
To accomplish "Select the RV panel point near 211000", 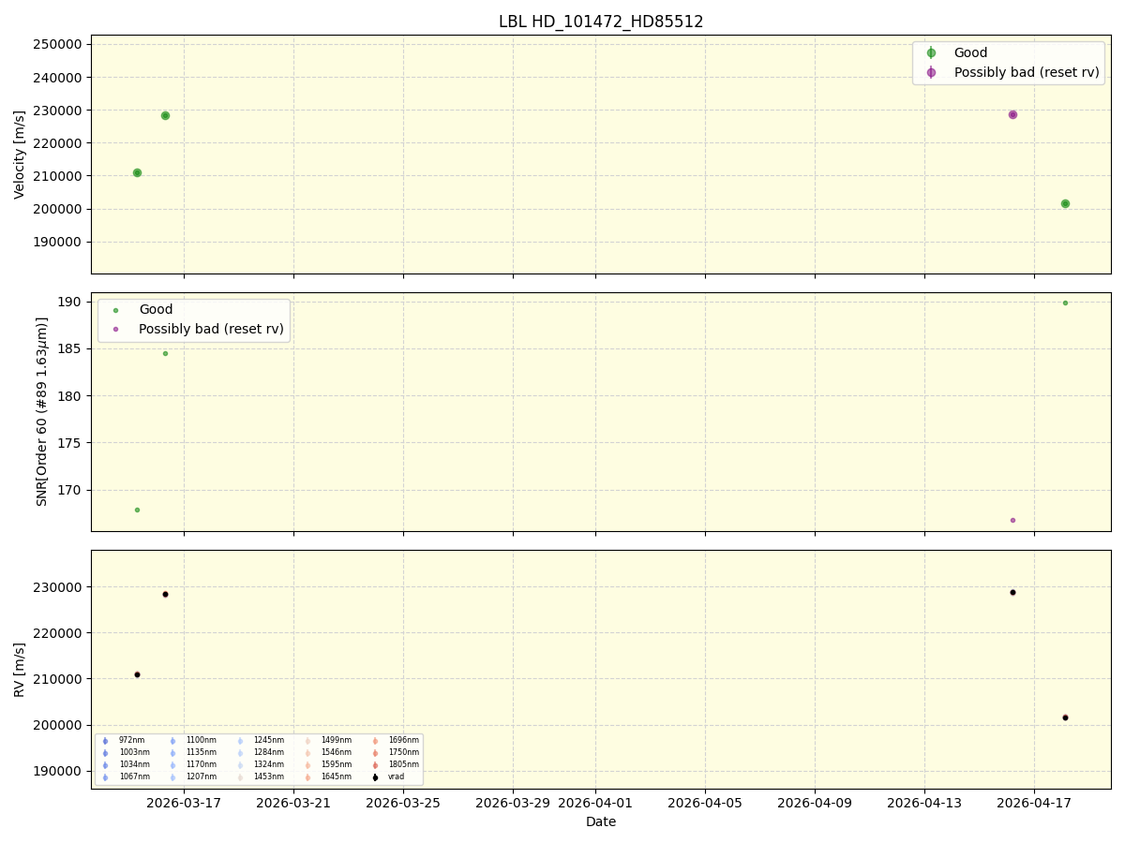I will 137,674.
